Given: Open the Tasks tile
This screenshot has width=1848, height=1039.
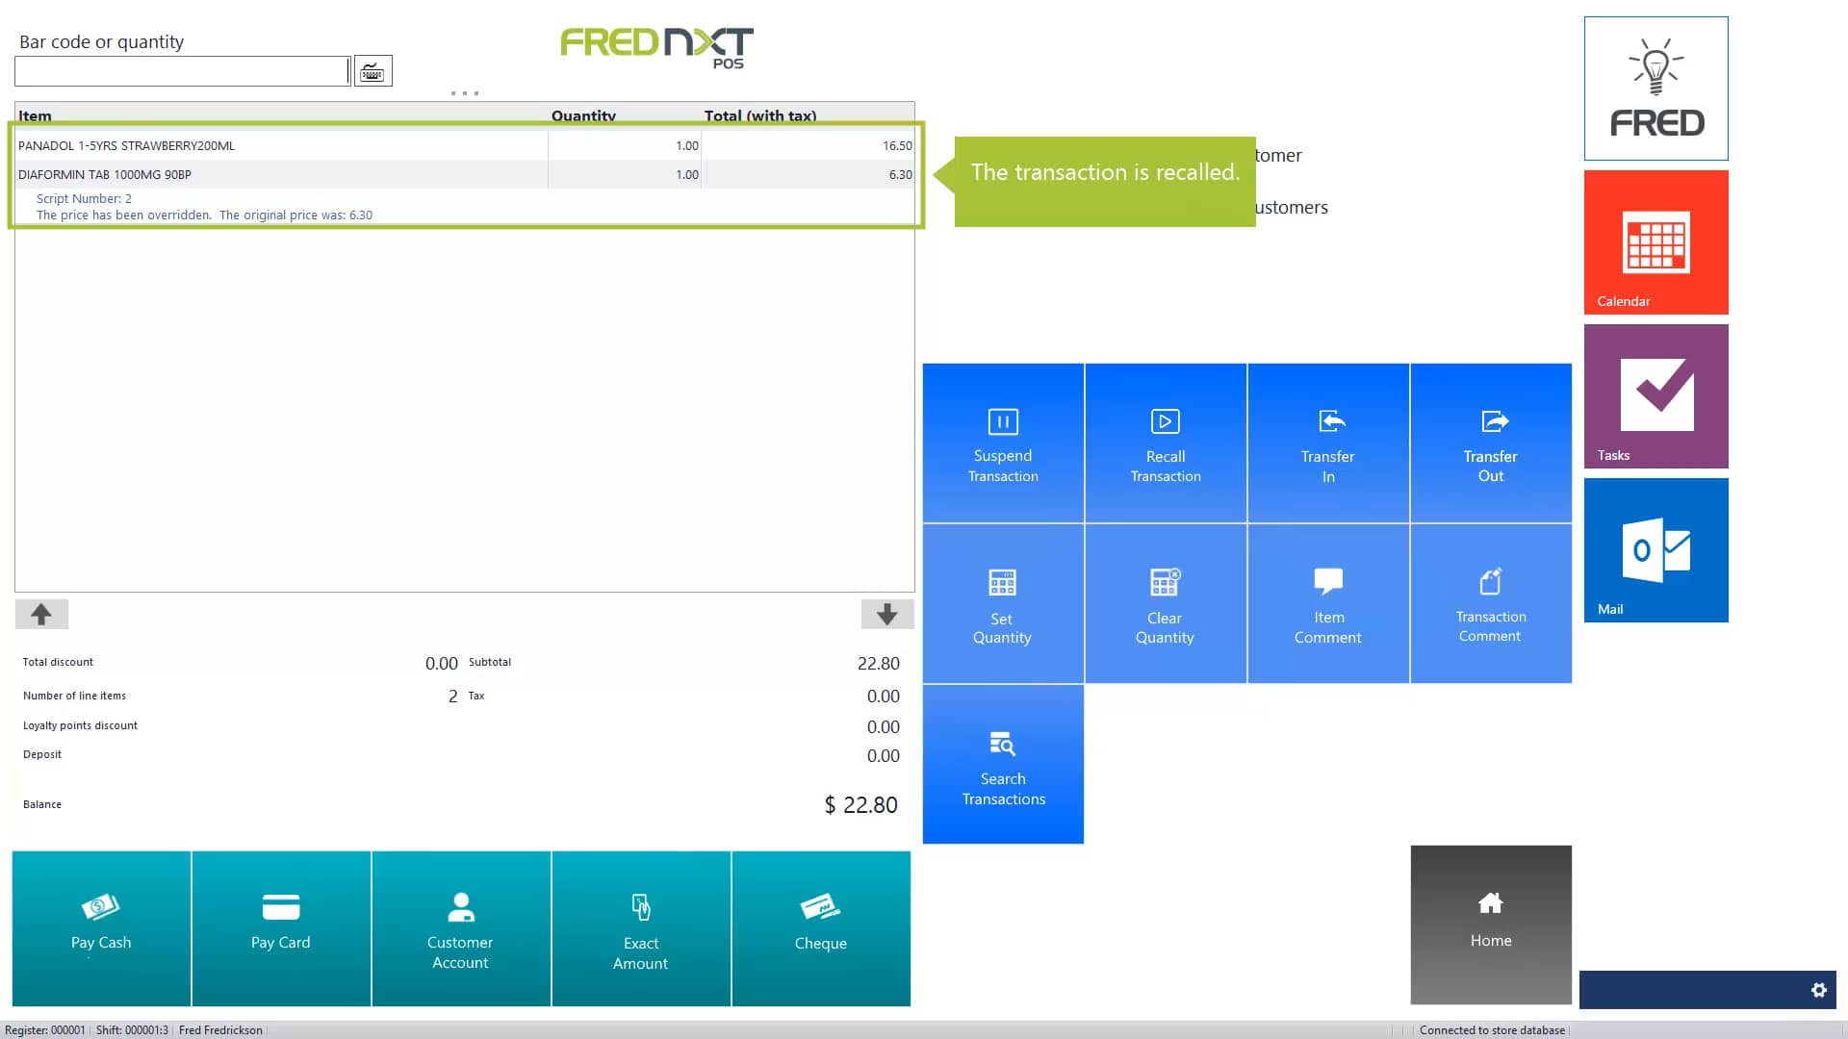Looking at the screenshot, I should click(1655, 395).
